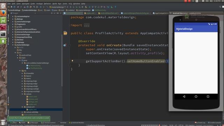Click the setContentView code line

(125, 53)
